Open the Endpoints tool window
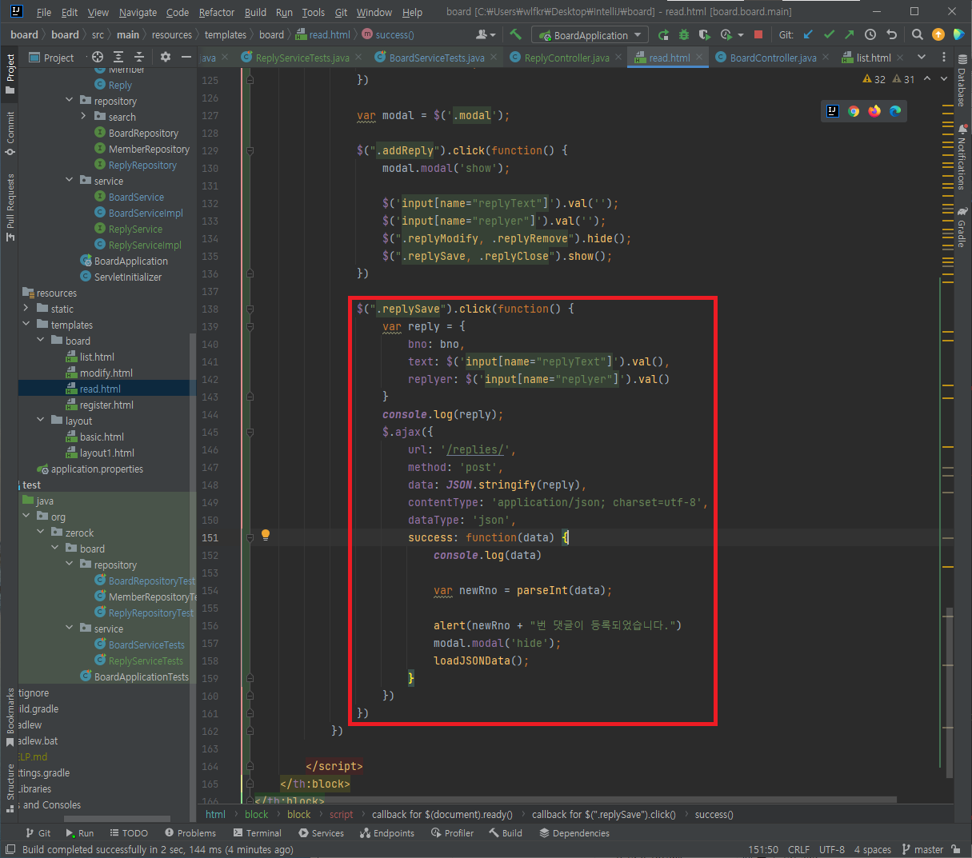972x858 pixels. click(x=387, y=833)
